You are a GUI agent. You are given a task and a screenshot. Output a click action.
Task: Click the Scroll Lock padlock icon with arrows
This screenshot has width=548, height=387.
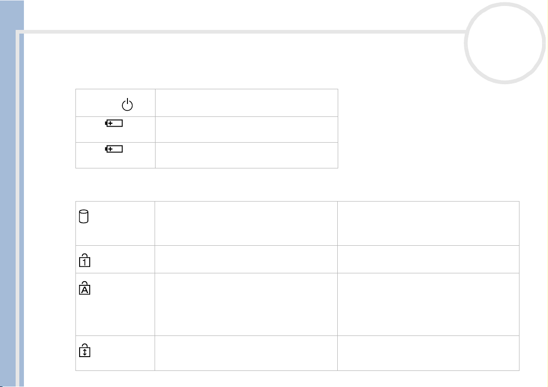pos(85,350)
